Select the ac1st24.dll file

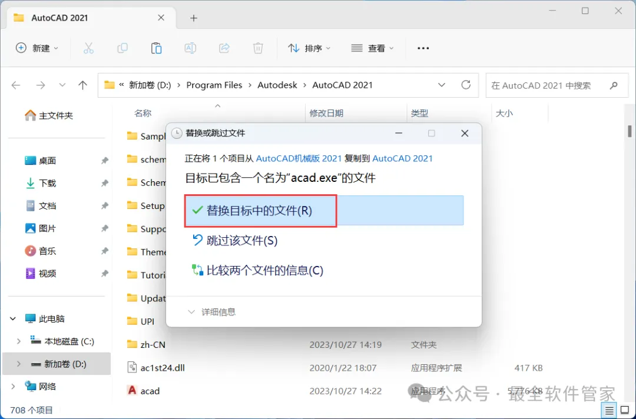[x=156, y=368]
